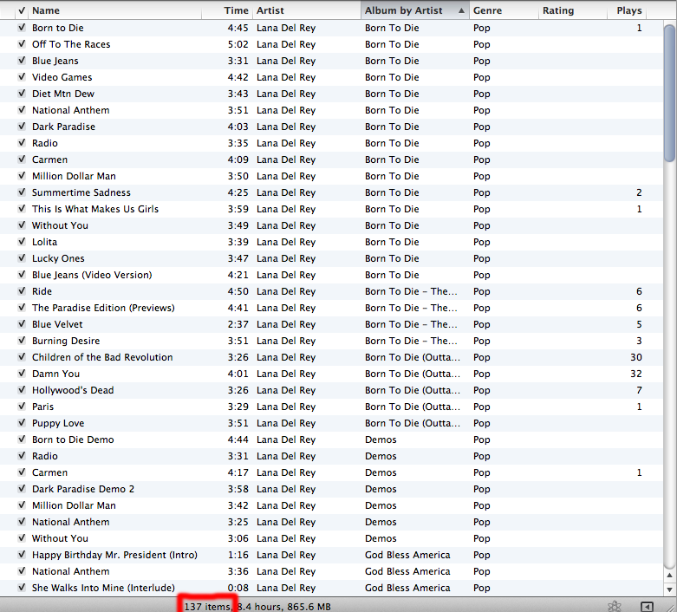Select This Is What Makes Us Girls
This screenshot has width=677, height=612.
coord(95,209)
